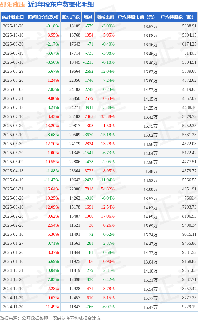
Task: Click the 户均持股数（股） column header
Action: click(x=178, y=17)
